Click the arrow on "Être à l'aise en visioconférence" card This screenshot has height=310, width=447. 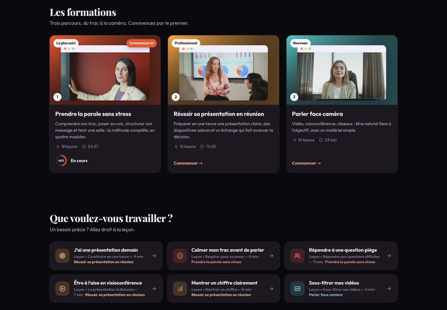click(x=154, y=289)
